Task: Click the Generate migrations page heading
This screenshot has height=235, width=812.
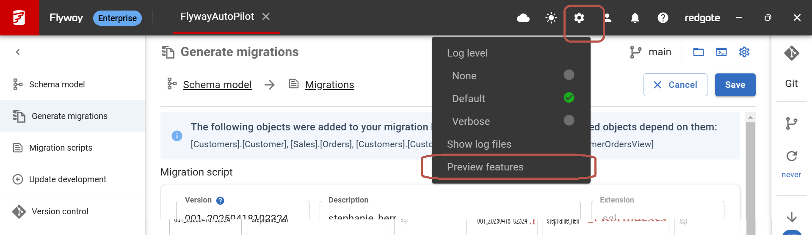Action: point(240,52)
